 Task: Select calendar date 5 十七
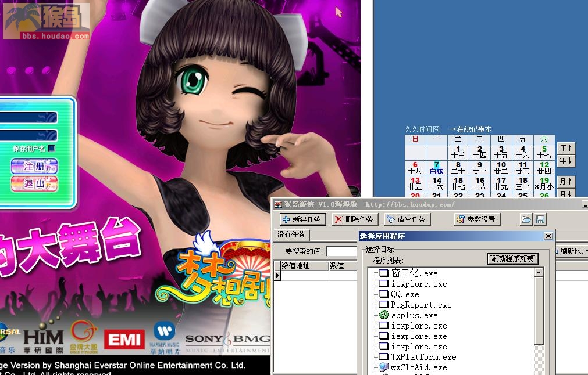tap(544, 152)
